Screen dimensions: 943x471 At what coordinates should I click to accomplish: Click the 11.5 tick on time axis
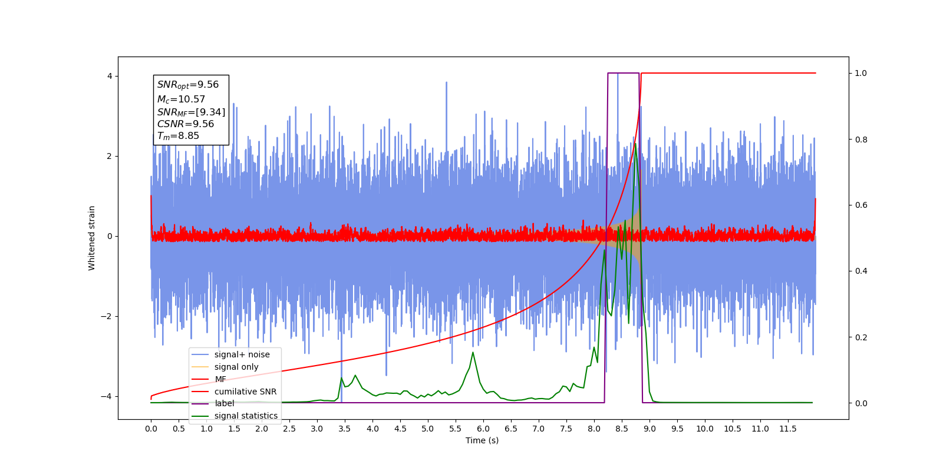(x=788, y=429)
